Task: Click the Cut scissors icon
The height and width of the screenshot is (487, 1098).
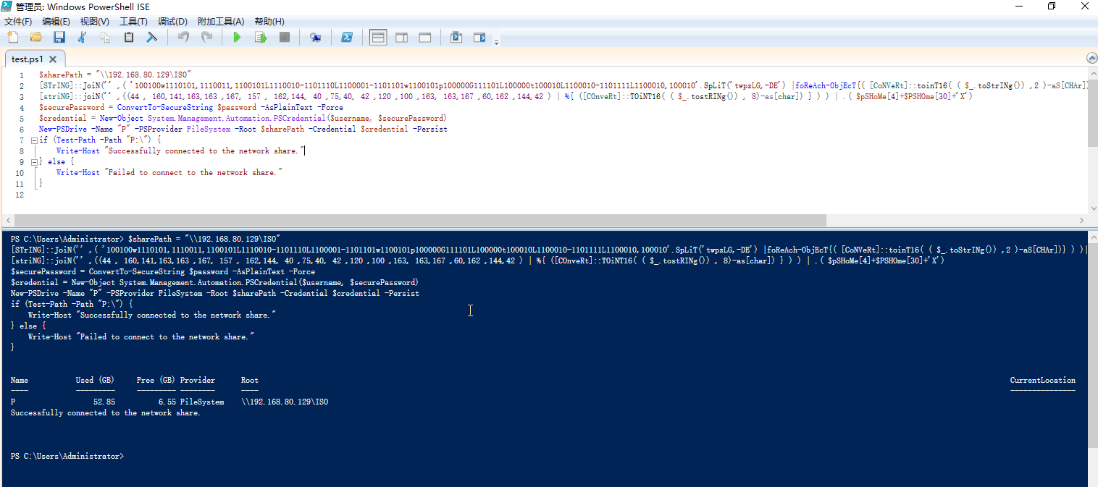Action: pyautogui.click(x=82, y=37)
